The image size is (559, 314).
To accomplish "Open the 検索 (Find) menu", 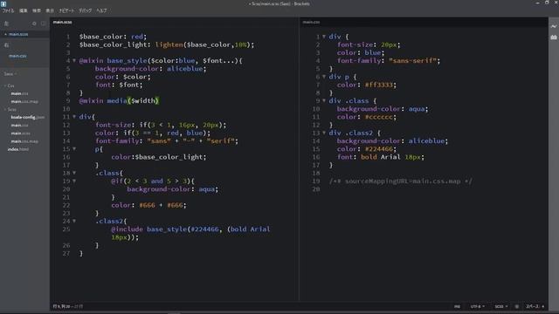I will [37, 10].
